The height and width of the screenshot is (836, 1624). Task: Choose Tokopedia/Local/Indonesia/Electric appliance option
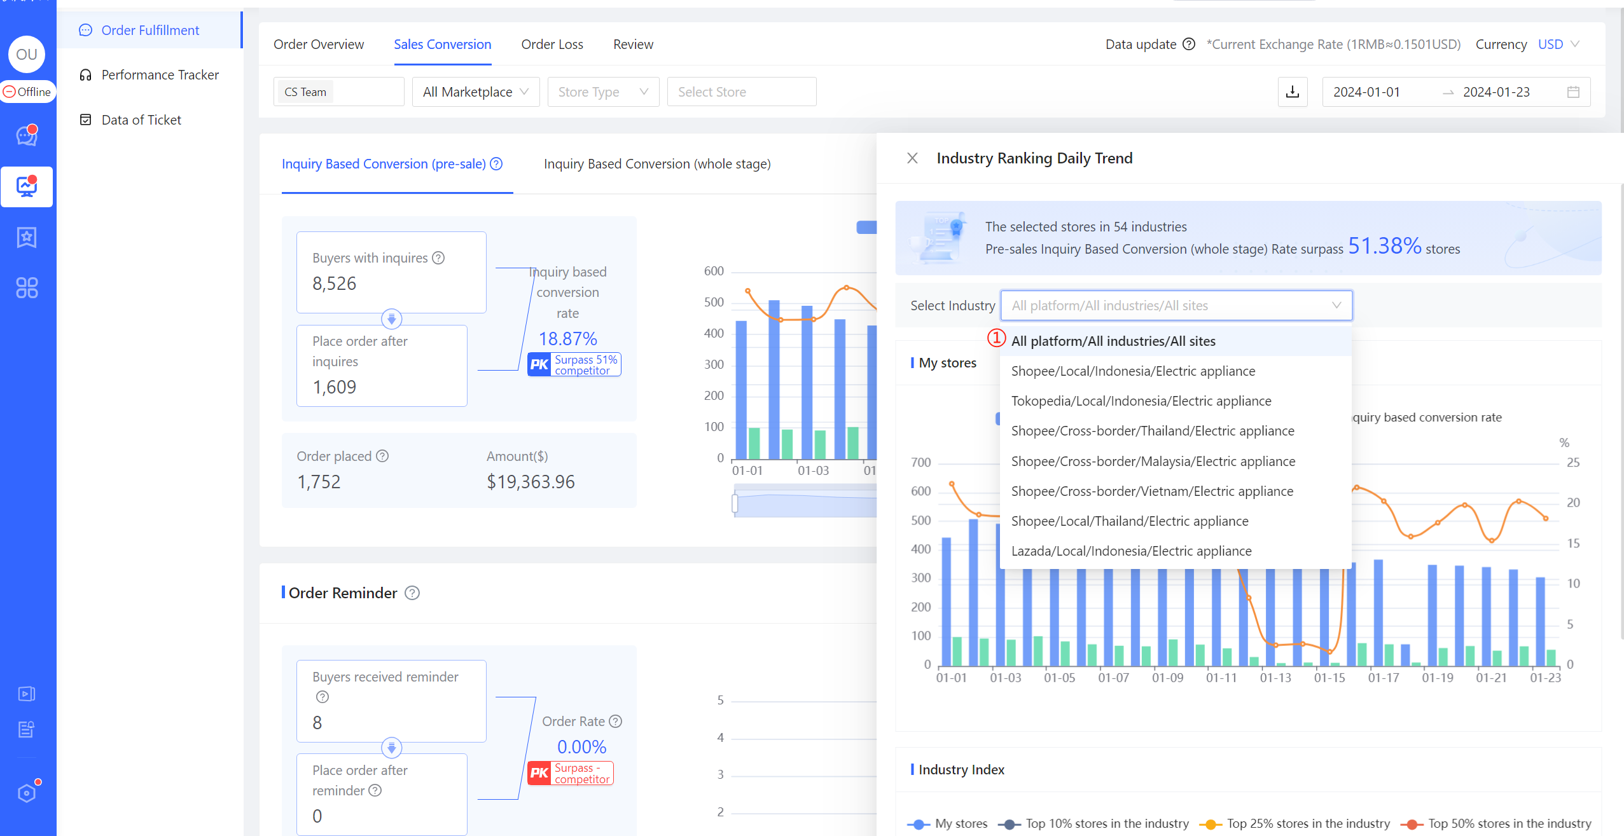coord(1176,401)
